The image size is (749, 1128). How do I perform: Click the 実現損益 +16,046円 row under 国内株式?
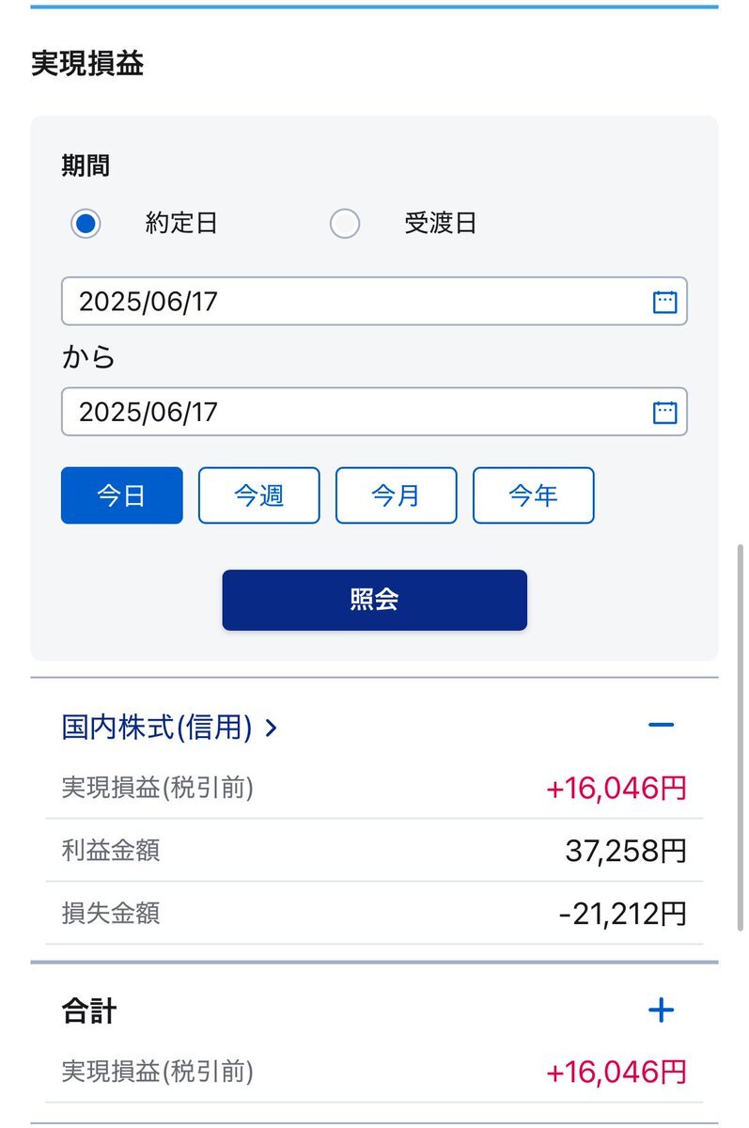pos(374,788)
